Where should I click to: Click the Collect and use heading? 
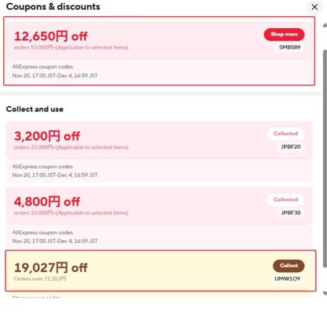[35, 109]
